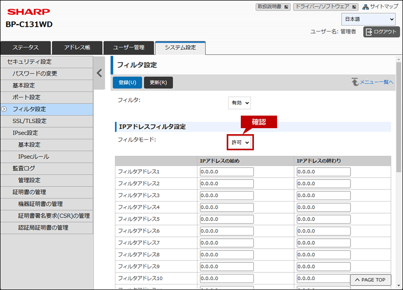Screen dimensions: 403x290
Task: Click the 登録(U) register button
Action: [127, 82]
